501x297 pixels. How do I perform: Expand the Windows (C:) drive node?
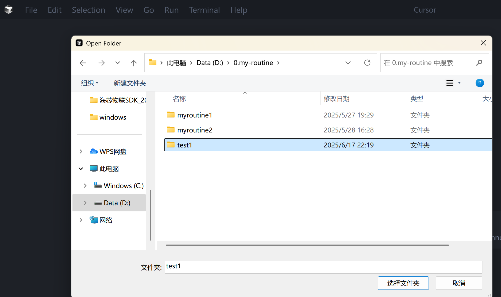pyautogui.click(x=85, y=186)
